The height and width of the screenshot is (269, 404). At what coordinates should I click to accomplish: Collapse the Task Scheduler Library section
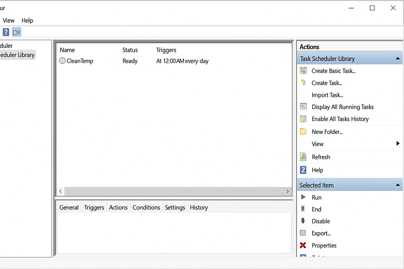(398, 59)
